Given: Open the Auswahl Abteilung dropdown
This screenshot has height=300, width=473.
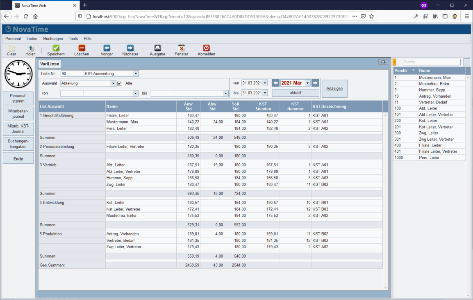Looking at the screenshot, I should pyautogui.click(x=113, y=83).
